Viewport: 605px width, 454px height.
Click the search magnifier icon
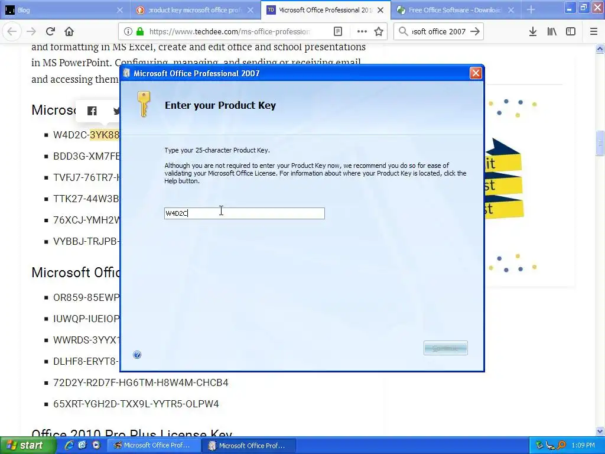403,32
